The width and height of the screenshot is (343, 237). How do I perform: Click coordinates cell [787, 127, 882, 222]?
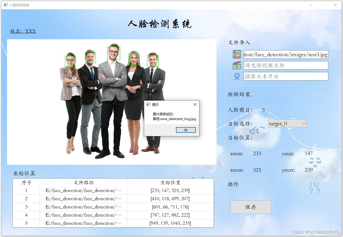click(x=170, y=215)
